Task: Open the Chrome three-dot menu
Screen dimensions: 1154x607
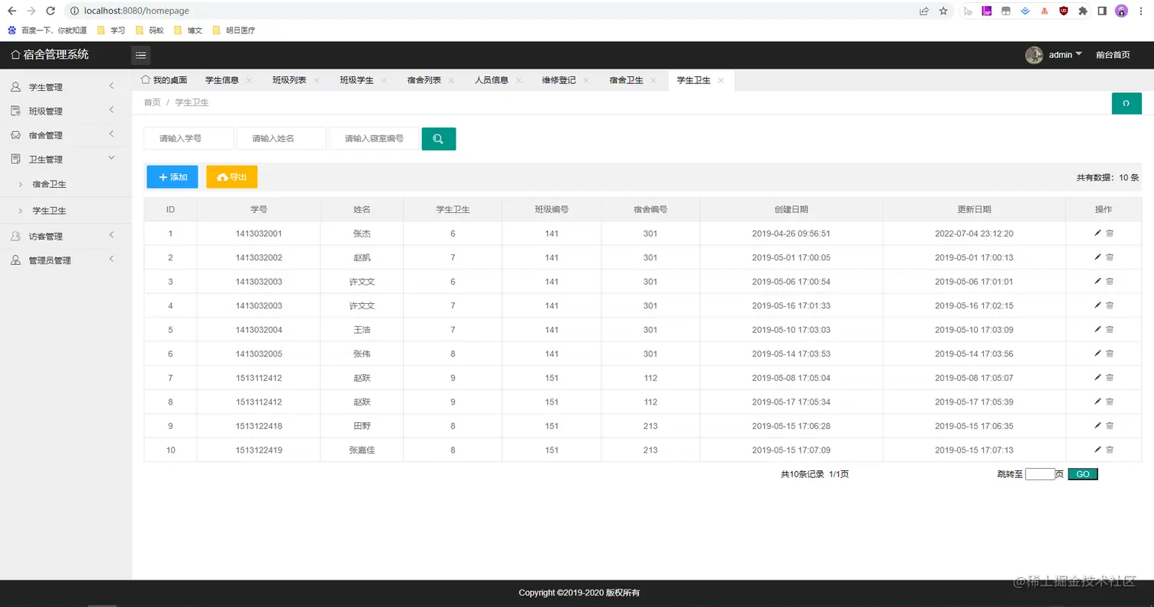Action: (x=1141, y=11)
